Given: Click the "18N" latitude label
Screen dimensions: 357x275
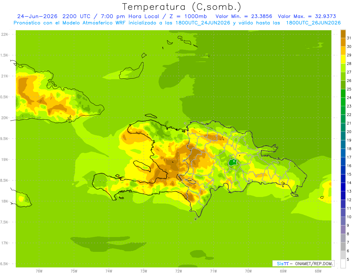Looking at the screenshot, I should [x=5, y=201].
